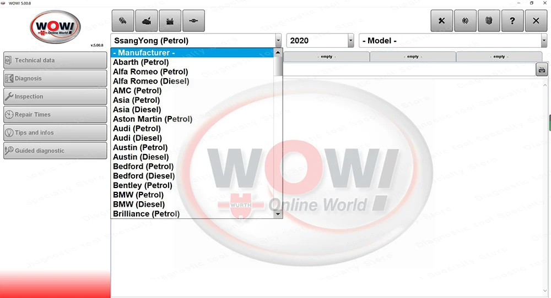Expand the Model dropdown
This screenshot has width=551, height=298.
point(544,41)
